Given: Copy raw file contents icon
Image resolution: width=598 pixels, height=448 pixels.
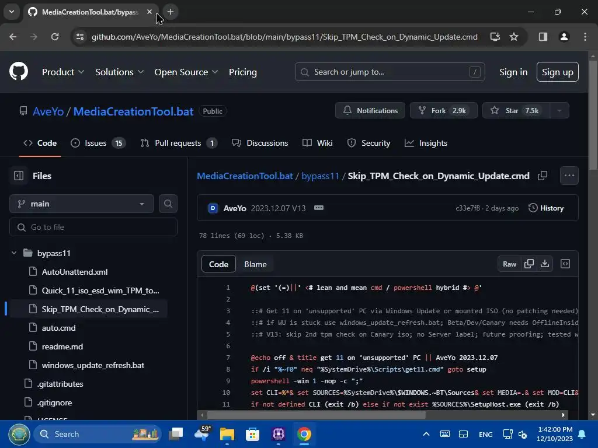Looking at the screenshot, I should click(x=529, y=264).
